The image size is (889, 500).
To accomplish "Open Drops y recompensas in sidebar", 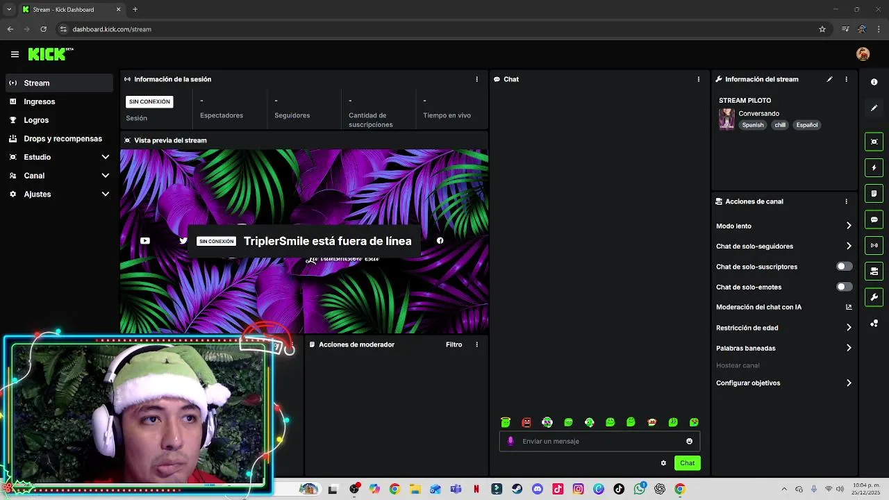I will tap(59, 138).
